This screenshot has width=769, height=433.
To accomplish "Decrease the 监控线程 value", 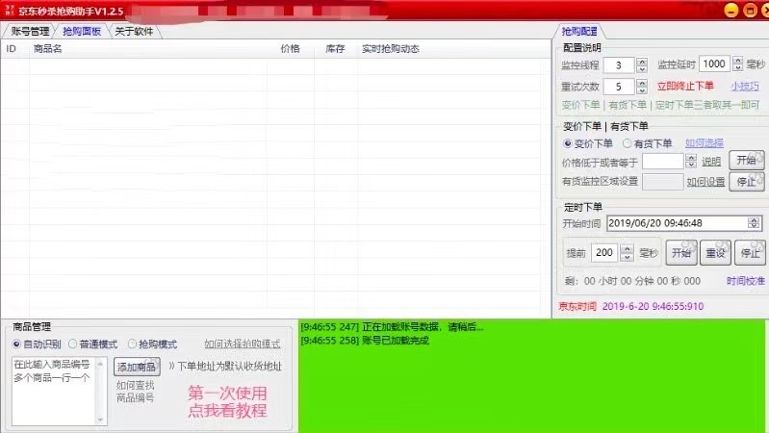I will point(642,68).
